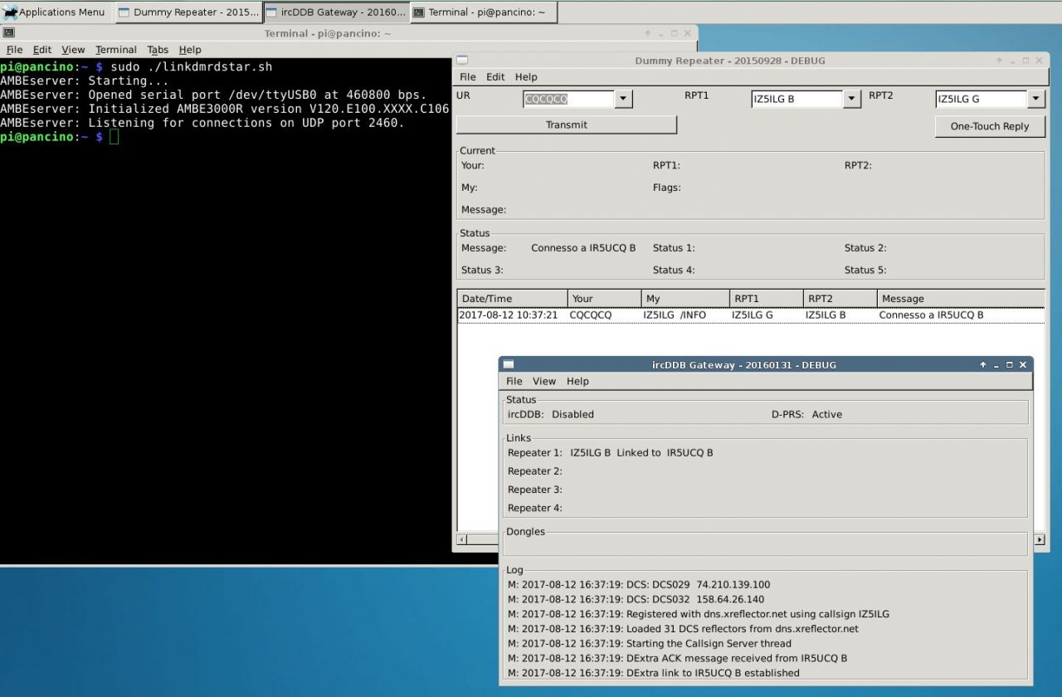
Task: Sort by Message column header
Action: [x=961, y=298]
